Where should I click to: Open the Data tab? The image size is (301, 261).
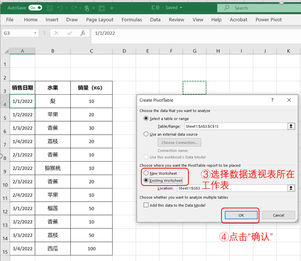[155, 20]
